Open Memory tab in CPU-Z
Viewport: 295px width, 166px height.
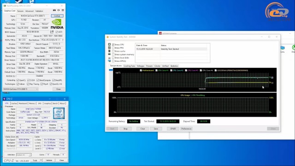click(x=32, y=103)
